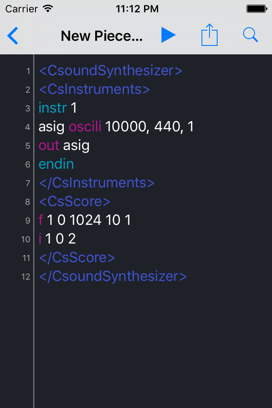
Task: Tap the i 1 0 2 score line
Action: [57, 238]
